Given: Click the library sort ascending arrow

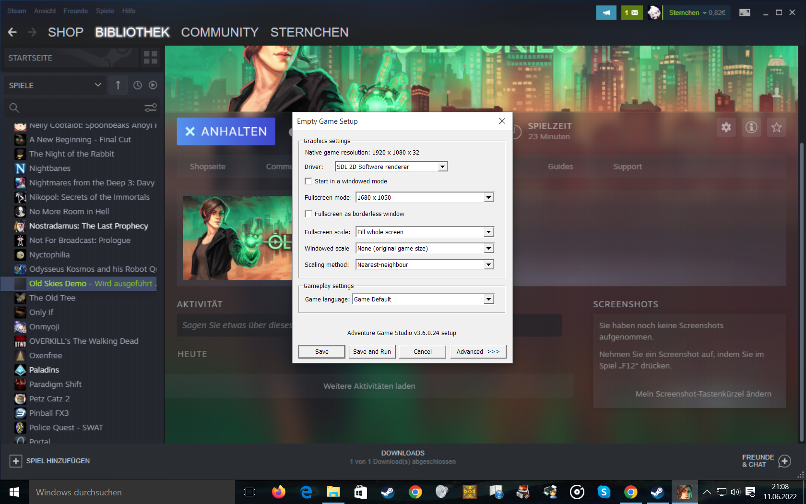Looking at the screenshot, I should click(x=118, y=85).
